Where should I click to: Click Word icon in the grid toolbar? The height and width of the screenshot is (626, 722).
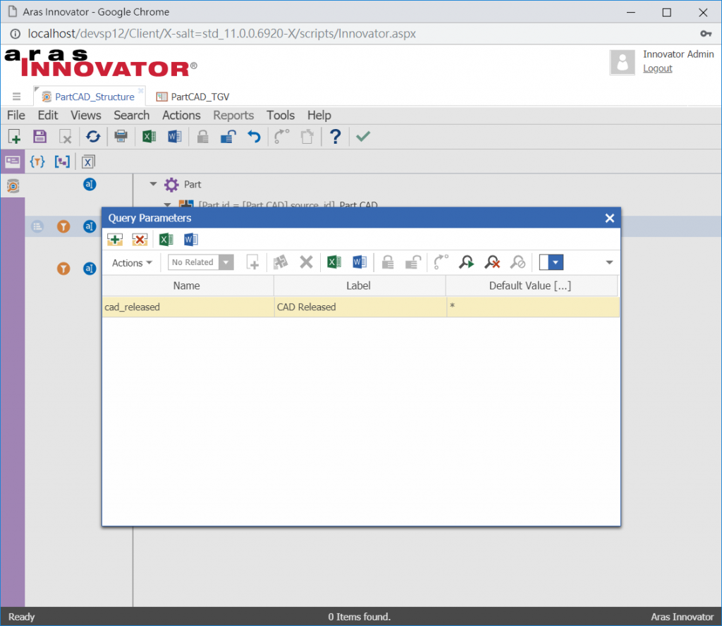tap(360, 262)
